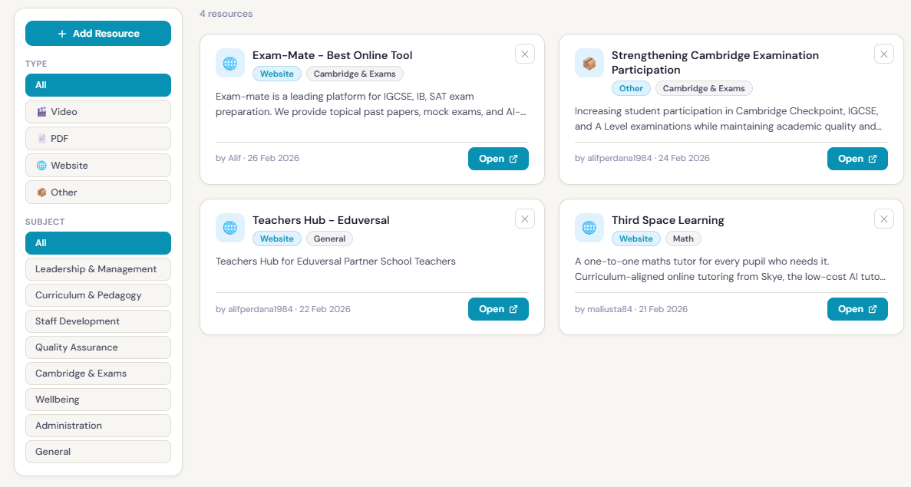Screen dimensions: 911x487
Task: Click the Exam-Mate description text
Action: (371, 104)
